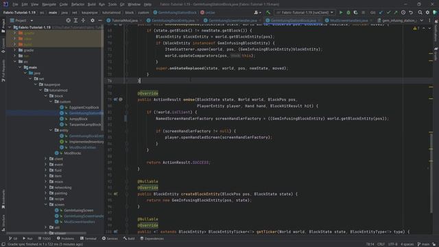Viewport: 439px width, 247px height.
Task: Show Git history clock icon
Action: pos(403,12)
